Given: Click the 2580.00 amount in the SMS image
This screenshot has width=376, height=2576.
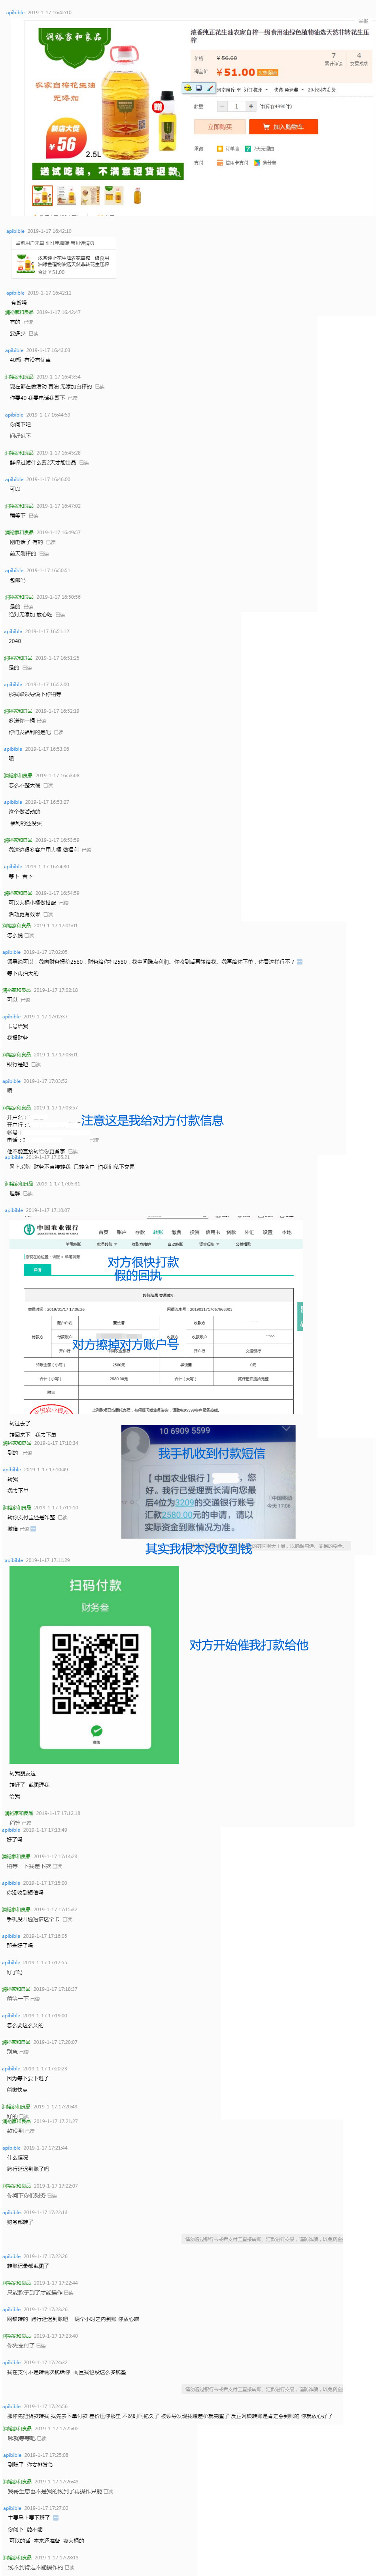Looking at the screenshot, I should click(178, 1515).
